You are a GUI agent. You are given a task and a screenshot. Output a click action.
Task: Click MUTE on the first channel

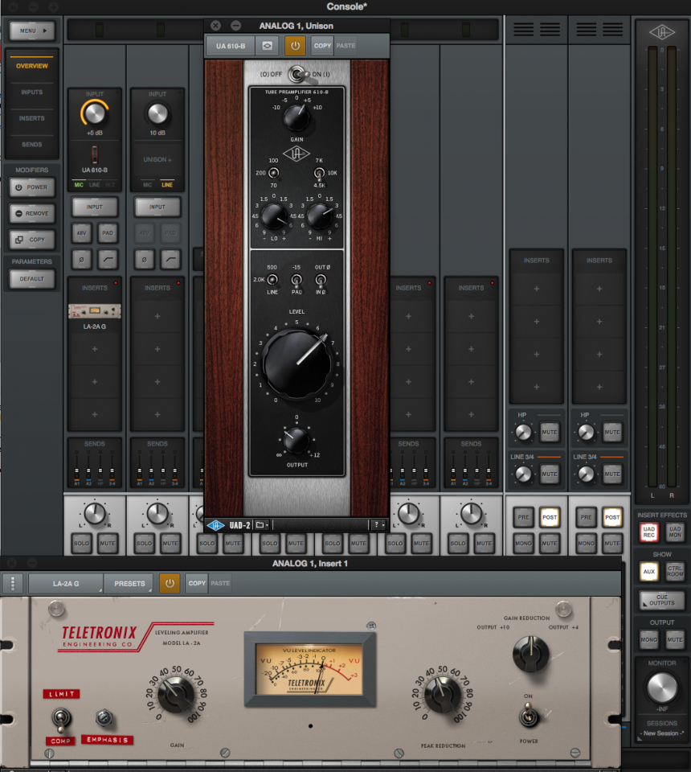click(x=108, y=544)
